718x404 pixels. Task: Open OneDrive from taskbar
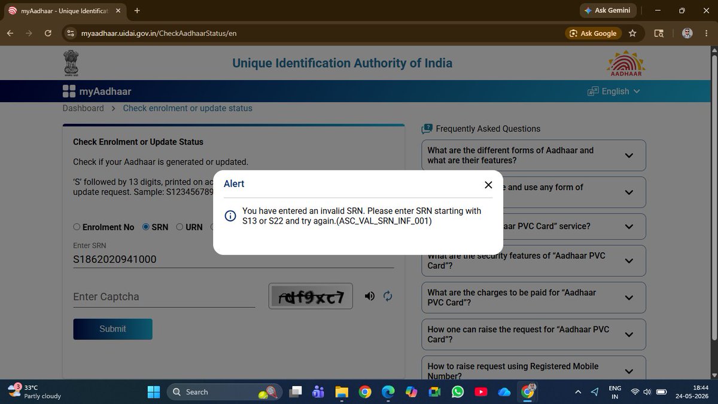[x=504, y=392]
